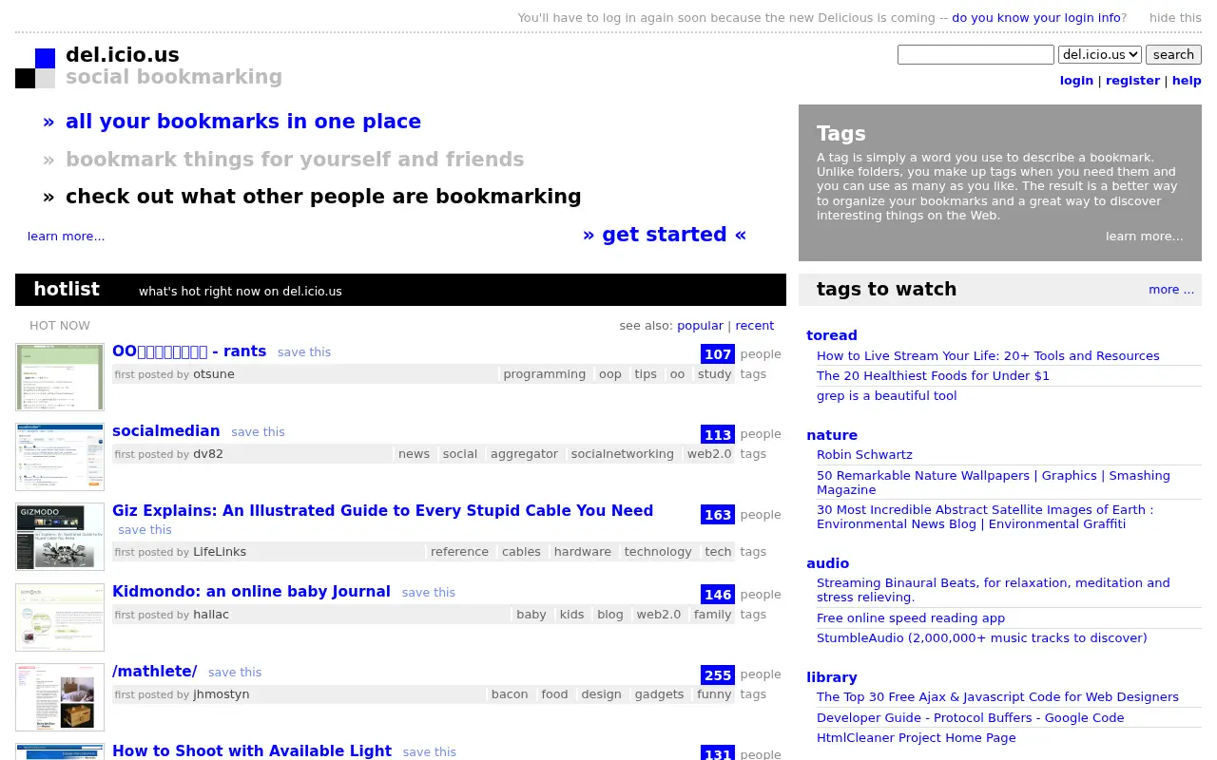Viewport: 1217px width, 760px height.
Task: Open 'grep is a beautiful tool' link
Action: point(887,396)
